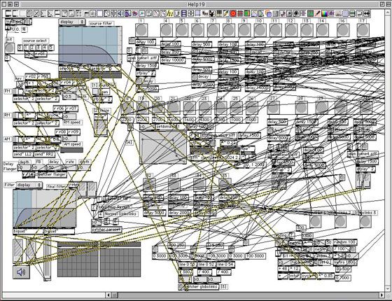This screenshot has height=301, width=392.
Task: Select source number 3 in source select
Action: [38, 48]
